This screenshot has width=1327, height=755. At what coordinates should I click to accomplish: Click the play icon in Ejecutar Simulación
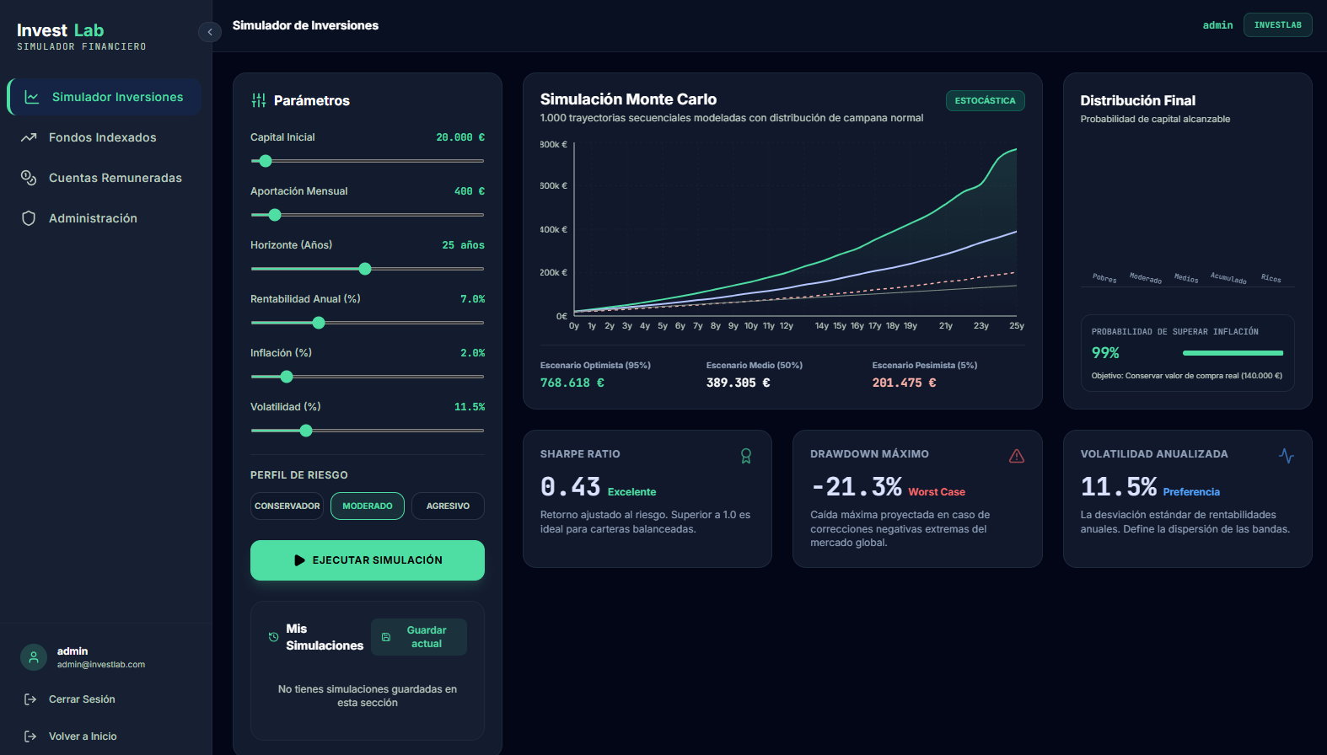(299, 560)
